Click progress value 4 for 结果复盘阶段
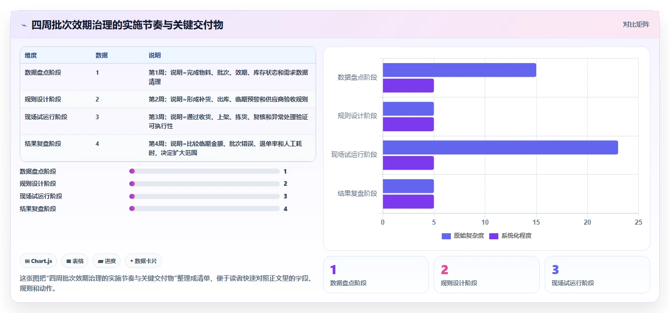670x313 pixels. (x=285, y=208)
